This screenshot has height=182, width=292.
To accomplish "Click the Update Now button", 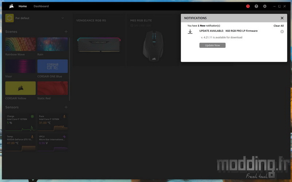I will point(212,45).
